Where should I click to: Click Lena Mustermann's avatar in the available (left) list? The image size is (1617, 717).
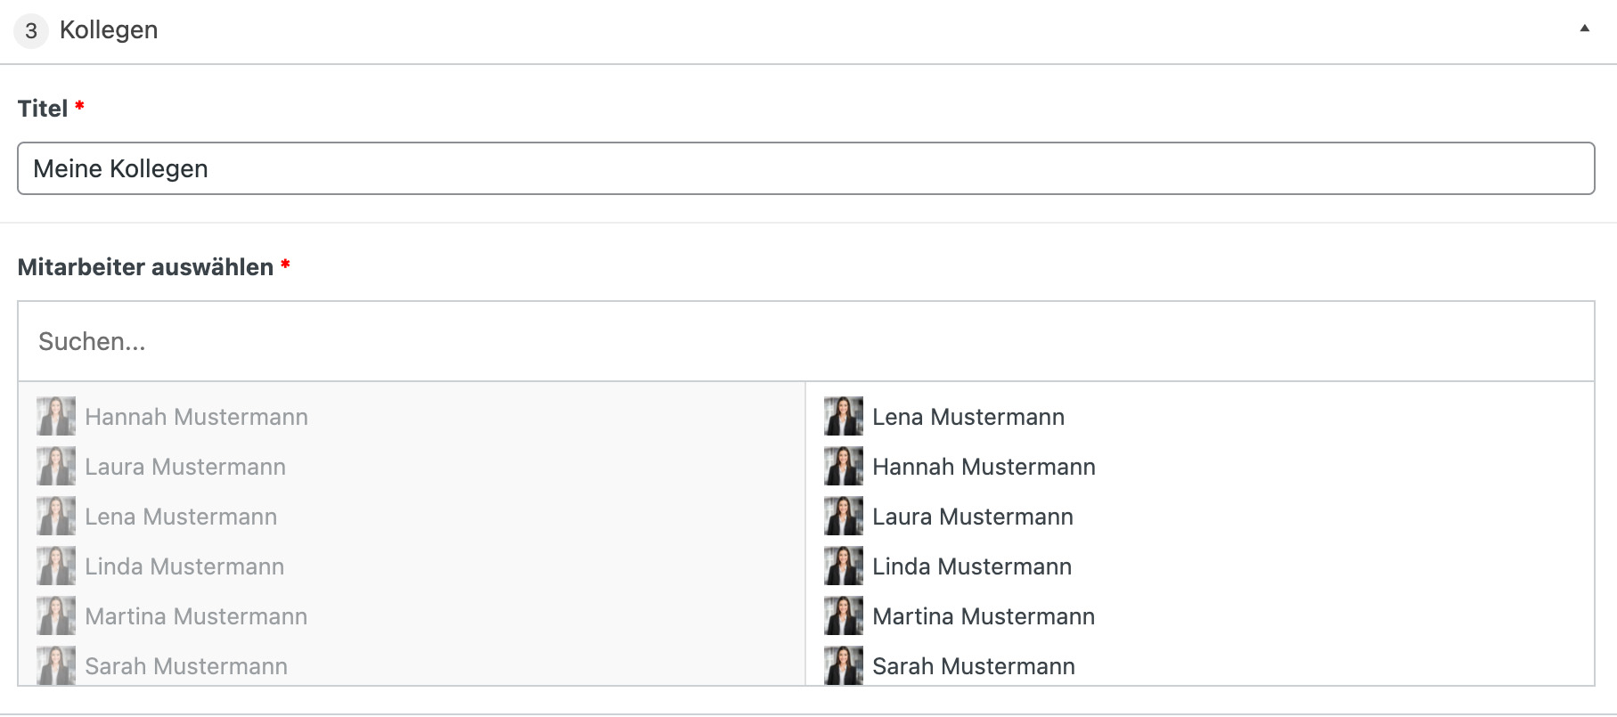tap(56, 516)
